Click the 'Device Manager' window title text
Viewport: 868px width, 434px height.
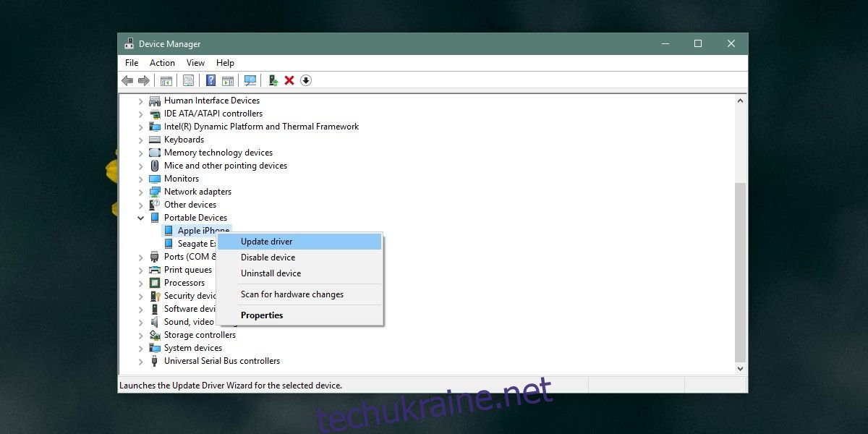pos(170,44)
